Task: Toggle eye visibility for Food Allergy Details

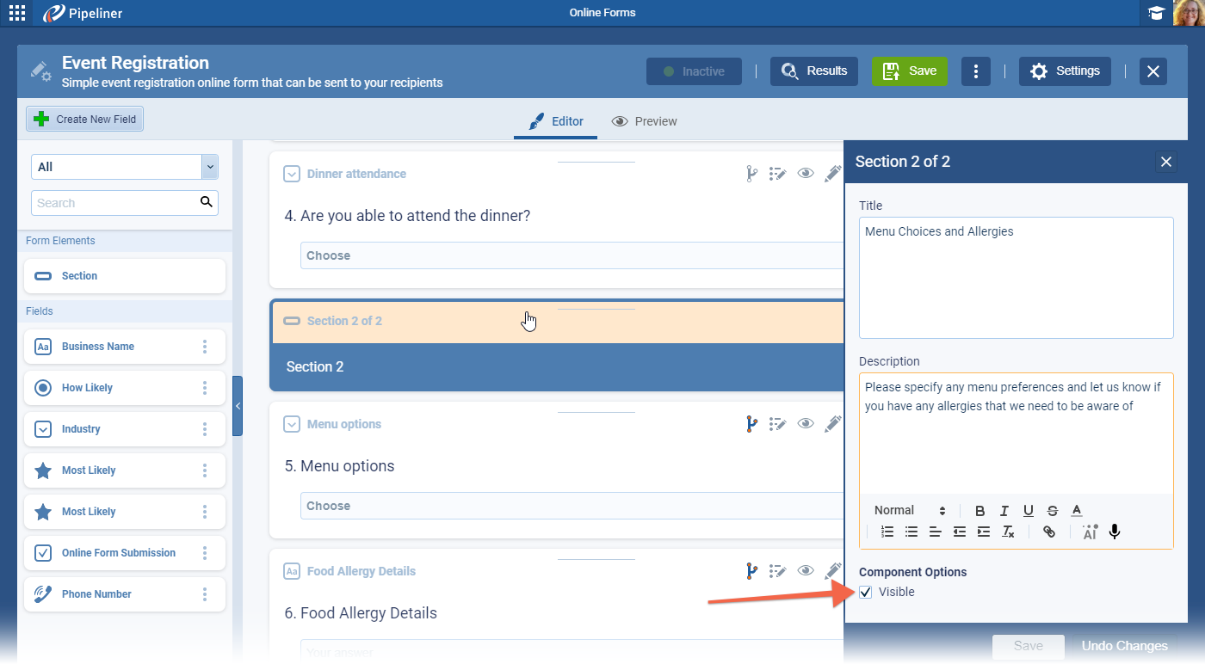Action: pos(806,571)
